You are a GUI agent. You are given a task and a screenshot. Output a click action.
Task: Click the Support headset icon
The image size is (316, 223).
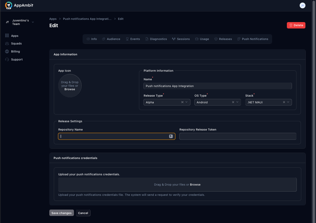pos(7,59)
